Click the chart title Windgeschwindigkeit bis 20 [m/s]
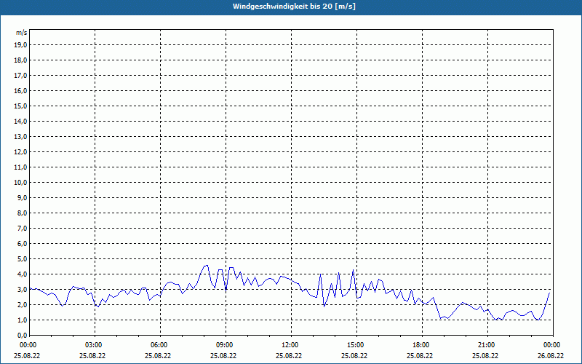 click(x=294, y=7)
